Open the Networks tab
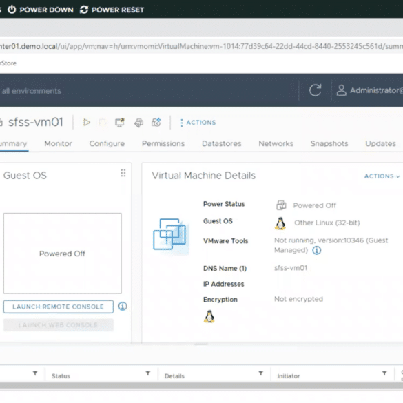Viewport: 403px width, 403px height. (276, 143)
